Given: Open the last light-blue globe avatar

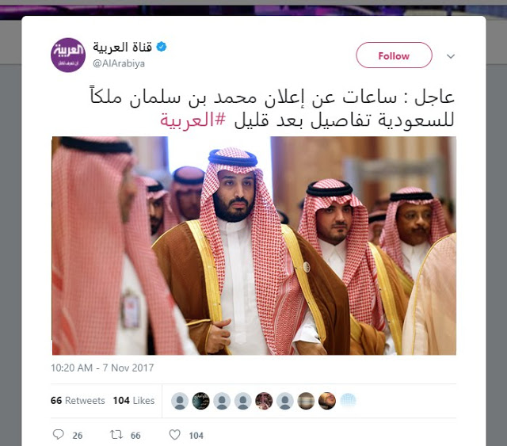Looking at the screenshot, I should (x=348, y=401).
